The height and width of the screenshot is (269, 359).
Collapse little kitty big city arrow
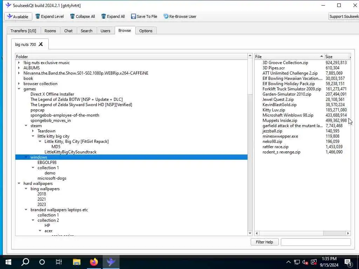33,136
